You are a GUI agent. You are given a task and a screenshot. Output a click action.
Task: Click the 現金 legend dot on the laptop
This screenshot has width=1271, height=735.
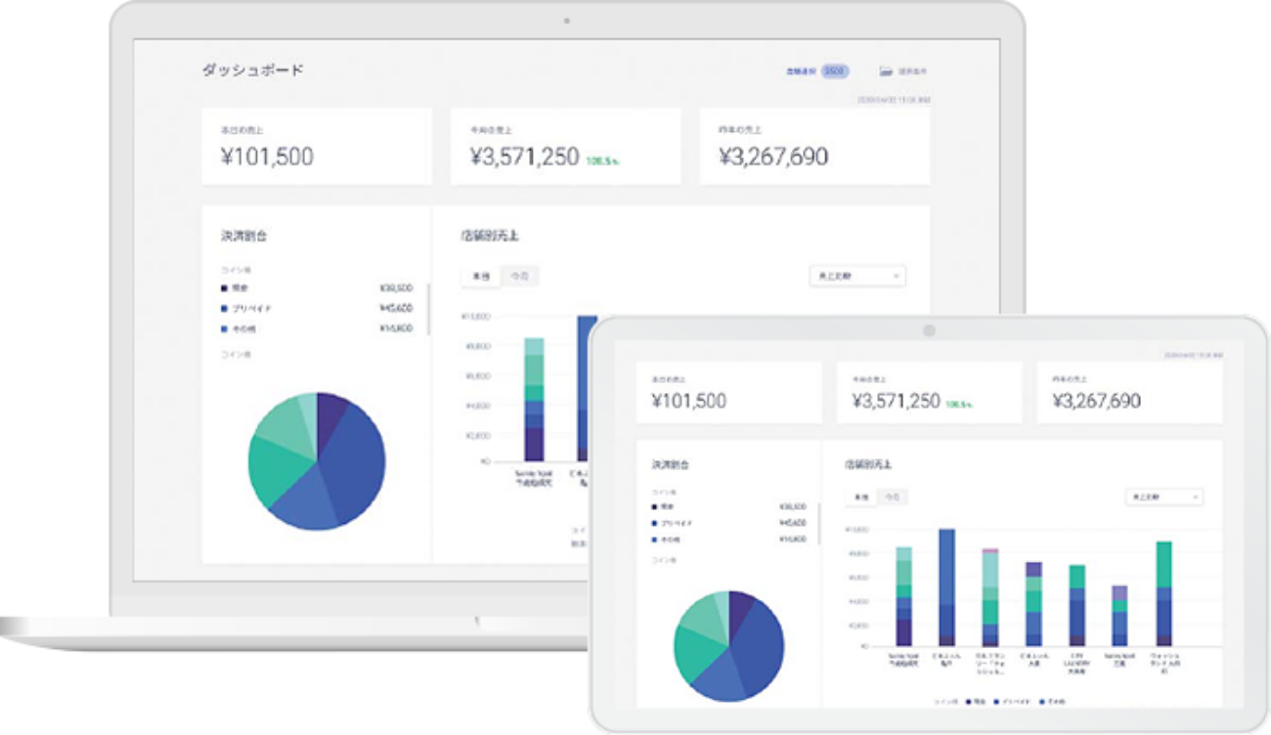pyautogui.click(x=224, y=288)
